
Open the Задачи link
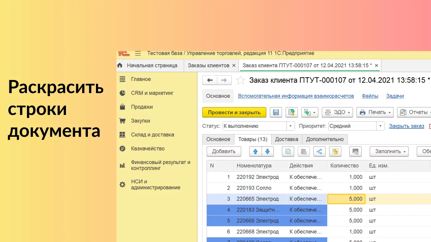pyautogui.click(x=395, y=96)
